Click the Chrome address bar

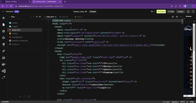[x=93, y=6]
